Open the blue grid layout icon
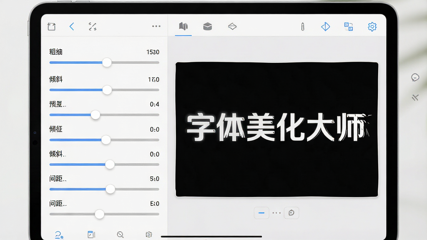 [x=349, y=27]
